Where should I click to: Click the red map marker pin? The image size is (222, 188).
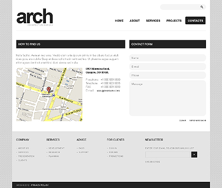[x=49, y=90]
